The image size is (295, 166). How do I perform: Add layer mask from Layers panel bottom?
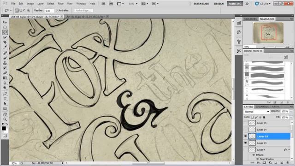click(264, 163)
